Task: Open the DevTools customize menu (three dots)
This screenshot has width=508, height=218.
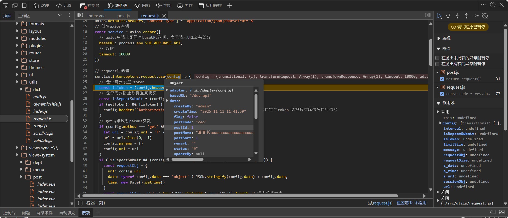Action: pyautogui.click(x=484, y=5)
